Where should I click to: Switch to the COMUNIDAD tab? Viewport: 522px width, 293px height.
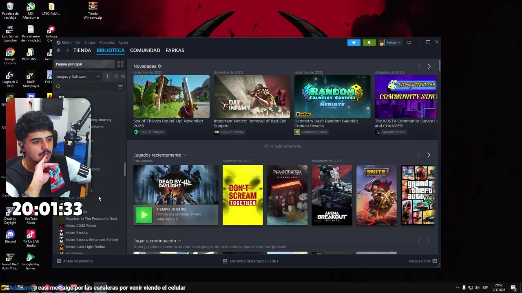click(x=145, y=50)
